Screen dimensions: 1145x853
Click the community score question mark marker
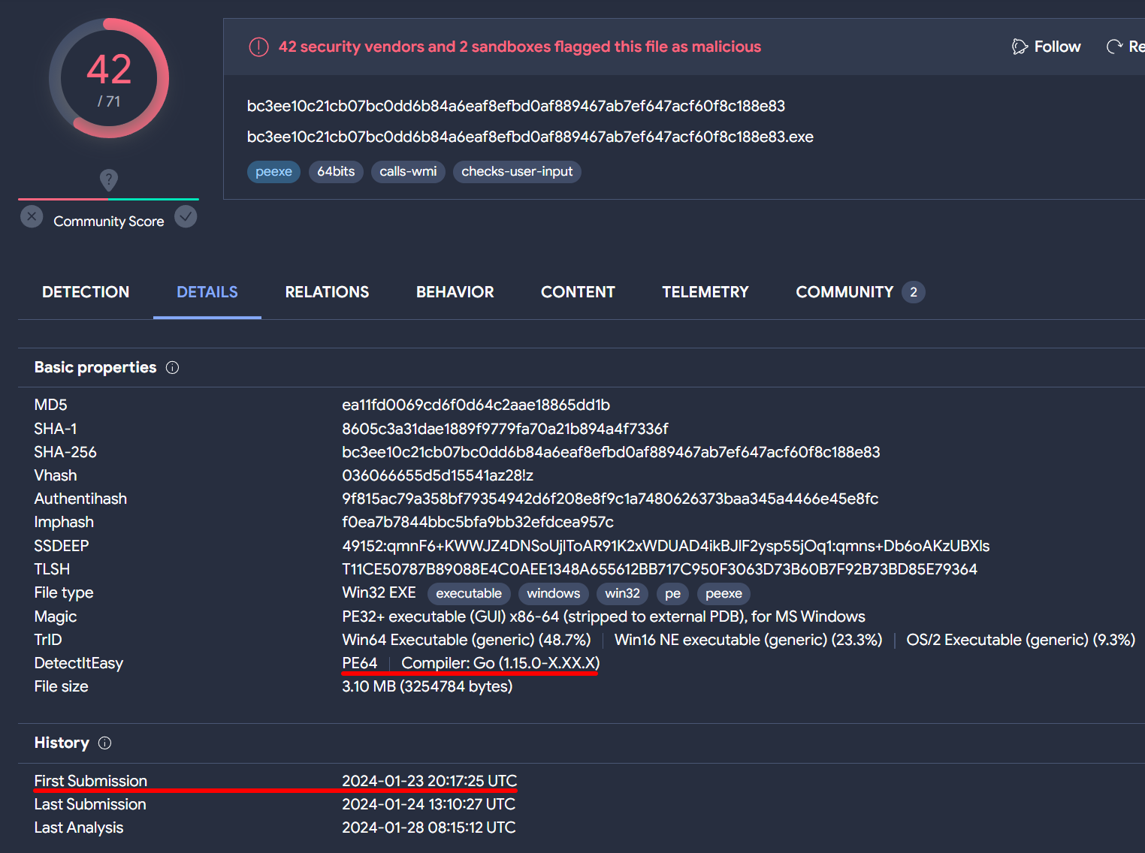[x=109, y=179]
